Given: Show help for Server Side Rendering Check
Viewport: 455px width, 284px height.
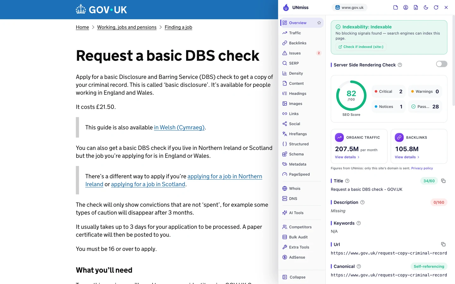Looking at the screenshot, I should coord(400,65).
